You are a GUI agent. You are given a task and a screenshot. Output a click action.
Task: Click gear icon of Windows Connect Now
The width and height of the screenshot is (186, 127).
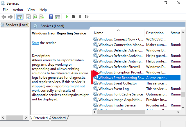click(x=95, y=39)
